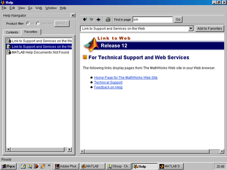Screen dimensions: 227x170
Task: Show more quick launch items with the chevron
Action: click(49, 165)
